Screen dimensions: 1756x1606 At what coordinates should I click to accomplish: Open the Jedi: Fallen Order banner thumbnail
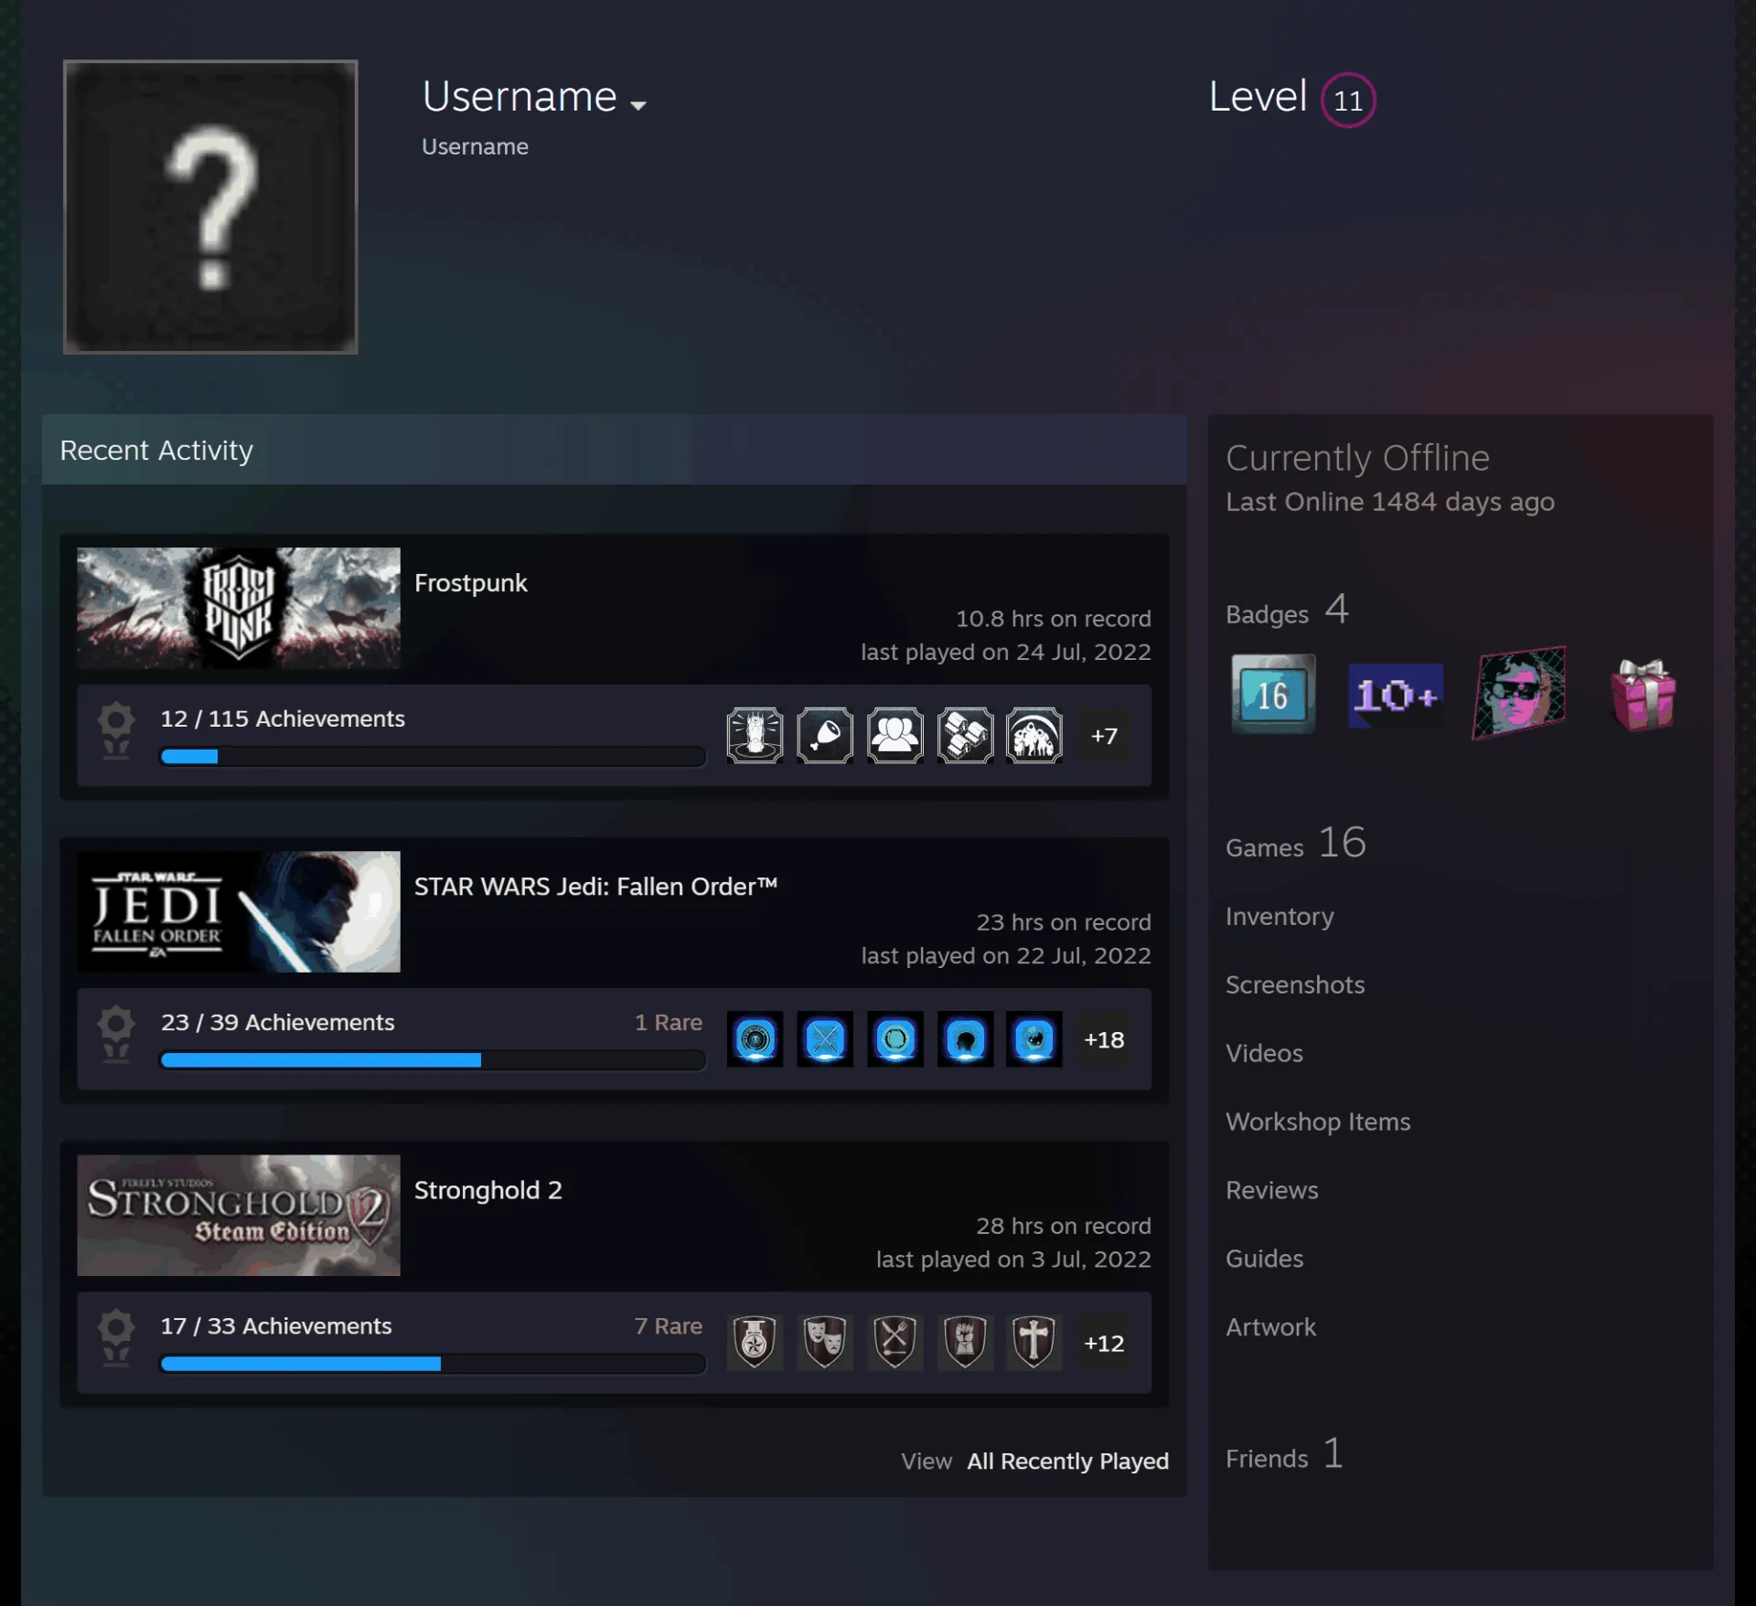[x=239, y=911]
